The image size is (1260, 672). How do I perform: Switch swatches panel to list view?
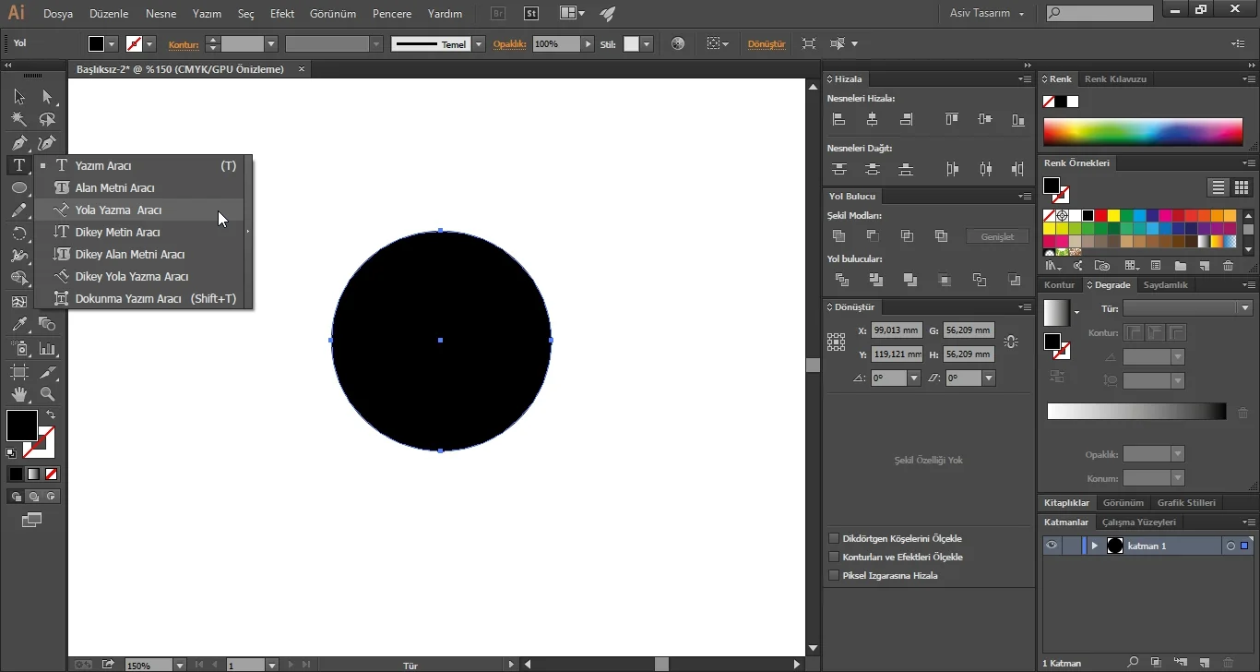1218,187
